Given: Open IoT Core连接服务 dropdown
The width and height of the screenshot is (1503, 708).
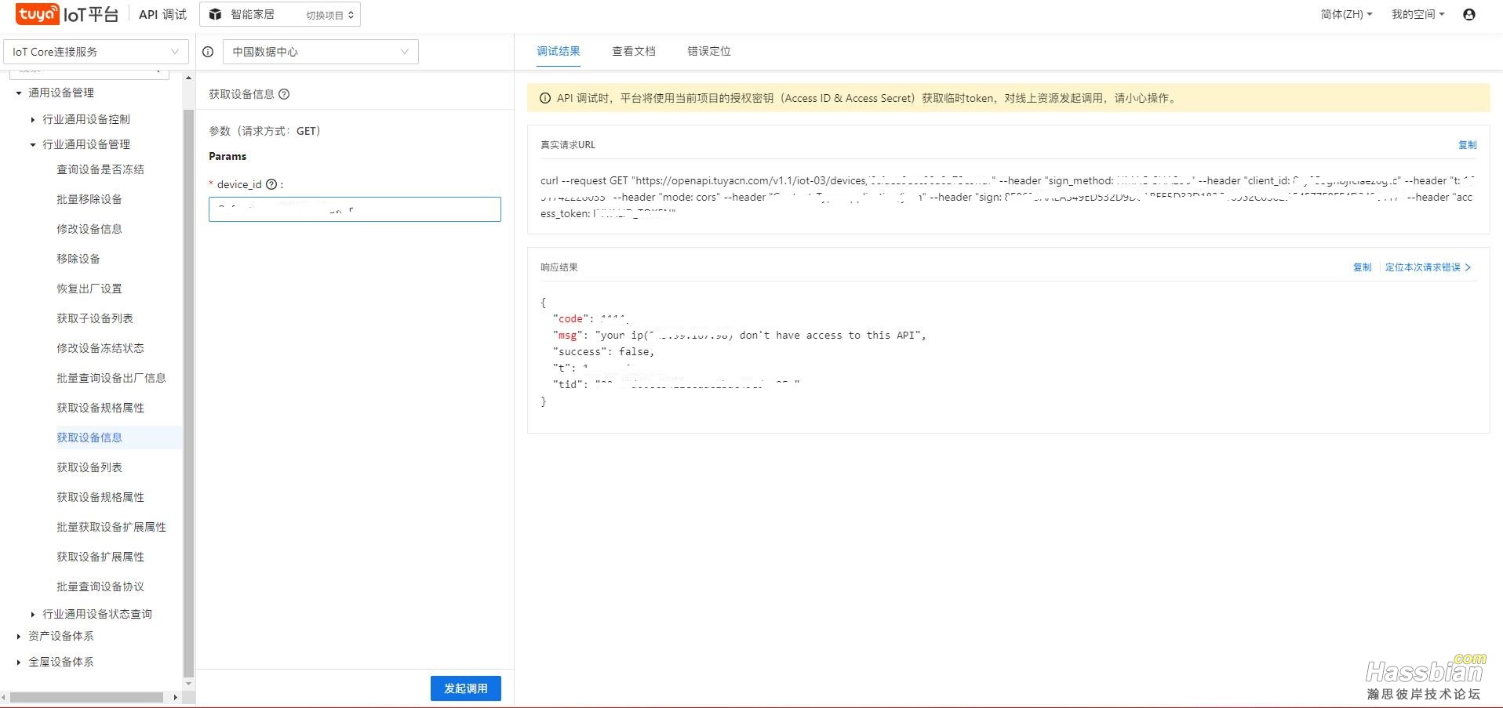Looking at the screenshot, I should (96, 52).
